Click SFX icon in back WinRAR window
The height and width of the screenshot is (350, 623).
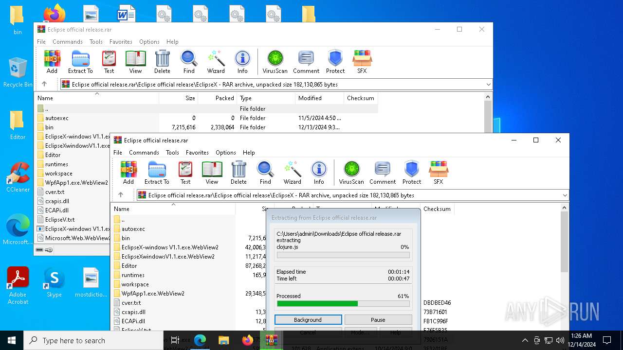click(362, 62)
